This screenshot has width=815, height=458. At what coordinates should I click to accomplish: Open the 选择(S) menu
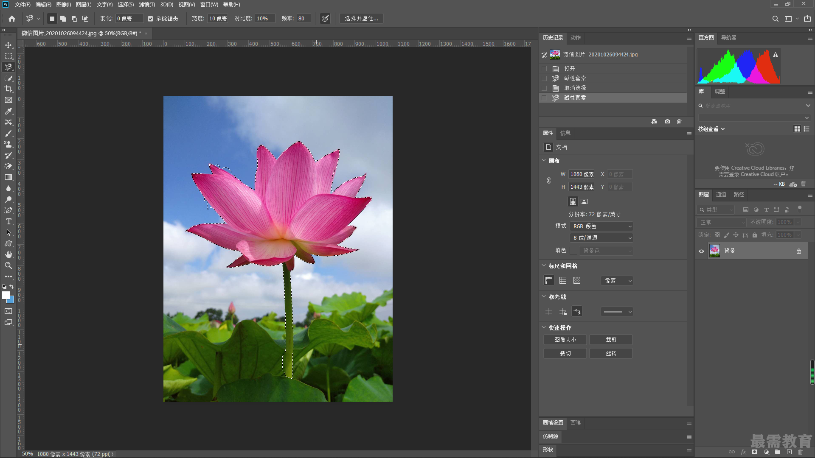click(x=126, y=4)
